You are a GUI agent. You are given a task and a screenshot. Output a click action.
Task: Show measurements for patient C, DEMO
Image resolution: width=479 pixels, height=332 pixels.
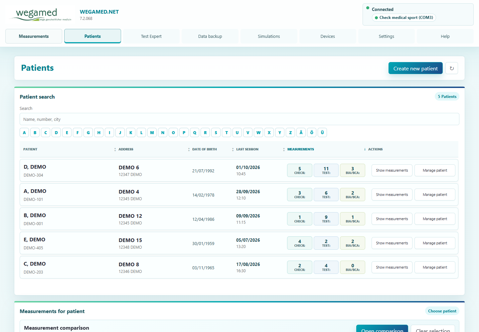click(x=392, y=267)
